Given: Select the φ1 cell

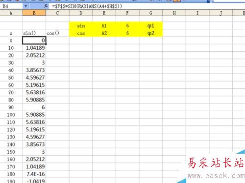Looking at the screenshot, I should tap(151, 26).
